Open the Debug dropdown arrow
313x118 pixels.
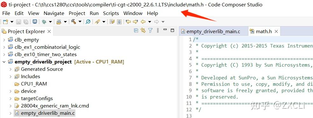tap(50, 22)
